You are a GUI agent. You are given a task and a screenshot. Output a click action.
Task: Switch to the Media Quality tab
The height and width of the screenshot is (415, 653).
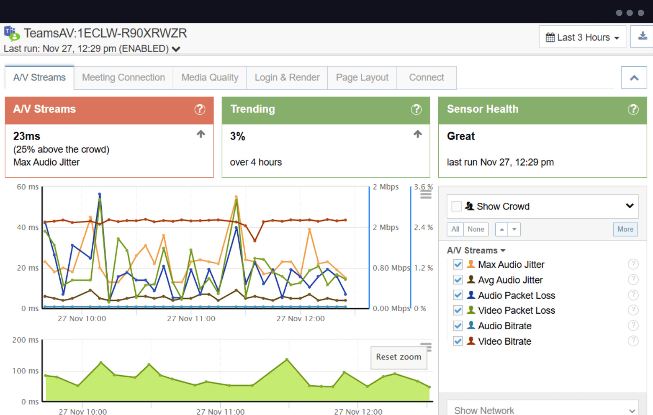(210, 77)
